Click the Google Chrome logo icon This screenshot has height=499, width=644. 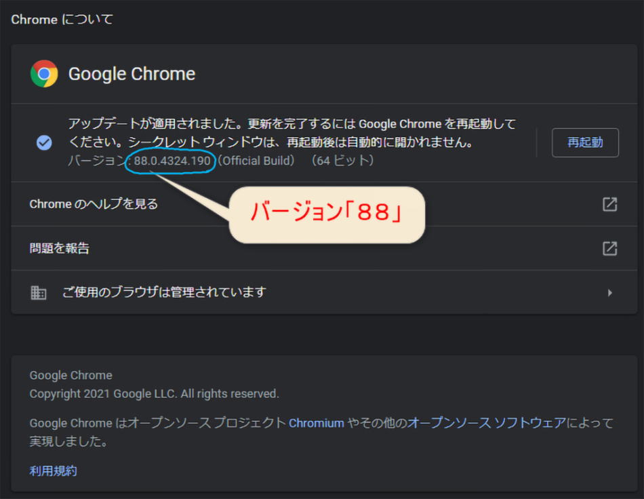44,74
